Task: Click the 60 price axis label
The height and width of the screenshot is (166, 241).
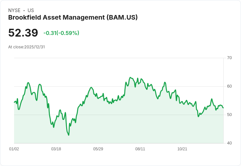Action: pyautogui.click(x=229, y=86)
